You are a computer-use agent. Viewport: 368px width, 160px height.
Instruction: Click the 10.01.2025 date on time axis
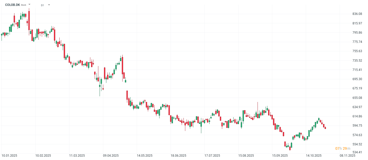click(x=9, y=156)
